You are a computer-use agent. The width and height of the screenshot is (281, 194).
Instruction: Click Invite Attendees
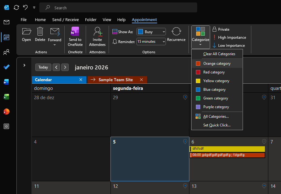click(97, 37)
